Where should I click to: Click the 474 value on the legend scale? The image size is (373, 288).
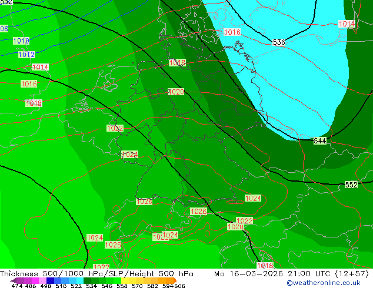17,286
